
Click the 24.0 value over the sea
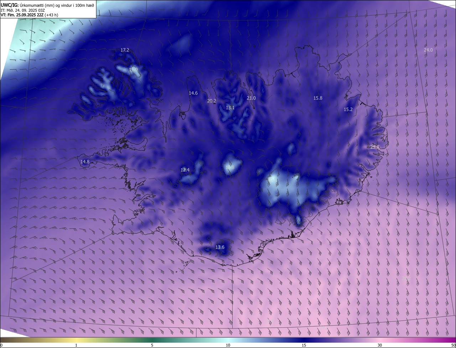428,50
